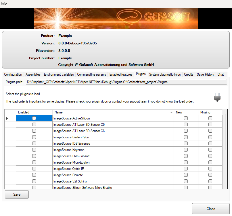
Task: Enable the ImageSource Optris IR plugin
Action: [34, 169]
